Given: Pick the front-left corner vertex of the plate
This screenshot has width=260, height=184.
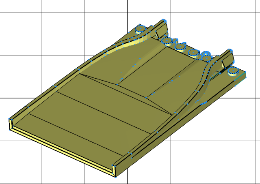Looking at the screenshot, I should pos(10,119).
